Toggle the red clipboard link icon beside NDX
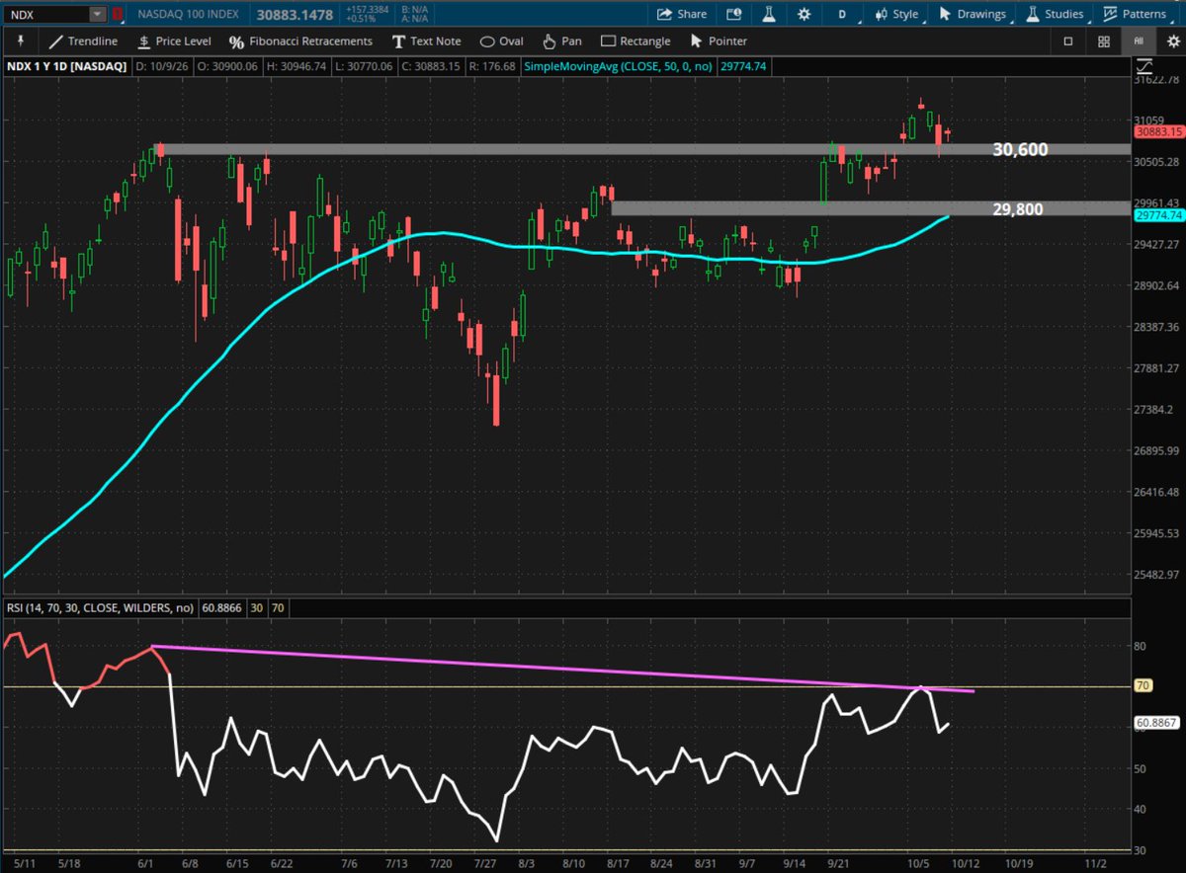 [118, 14]
